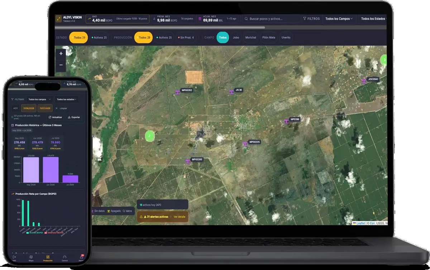Click the BND trend icon in laptop header
Screen dimensions: 430x270
pos(89,19)
